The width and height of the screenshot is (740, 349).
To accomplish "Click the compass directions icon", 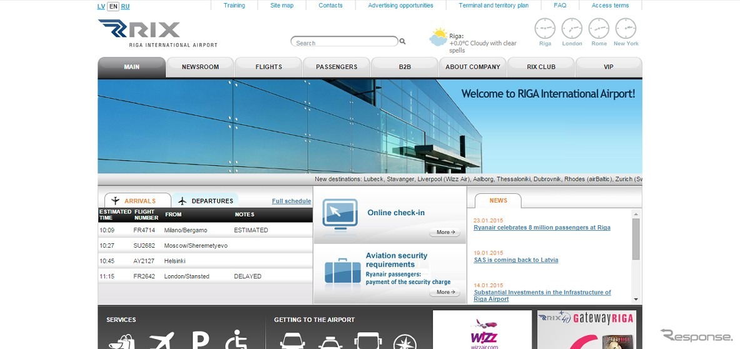I will coord(405,341).
